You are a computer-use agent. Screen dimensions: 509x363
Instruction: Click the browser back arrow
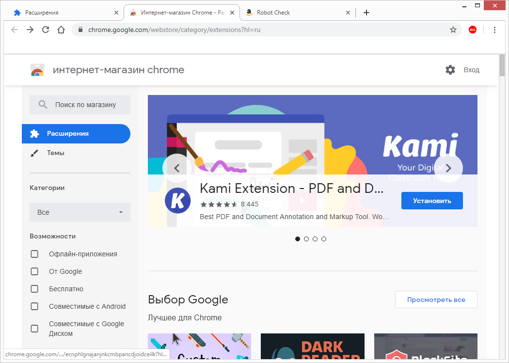pyautogui.click(x=14, y=30)
